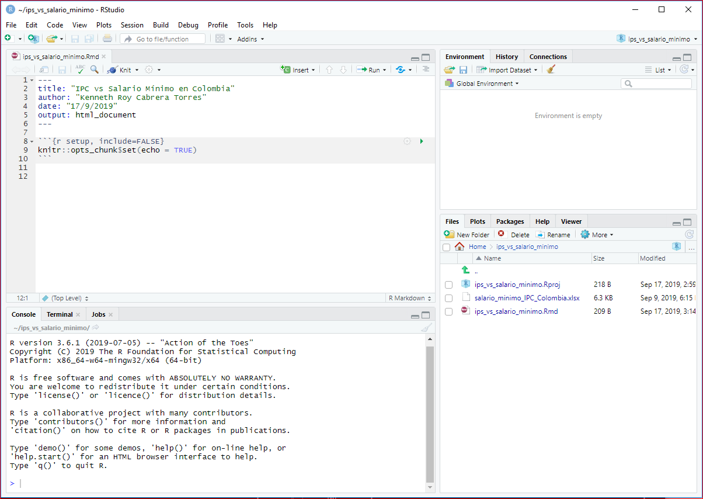Open the R Markdown file type selector
Screen dimensions: 703x499
pos(411,298)
